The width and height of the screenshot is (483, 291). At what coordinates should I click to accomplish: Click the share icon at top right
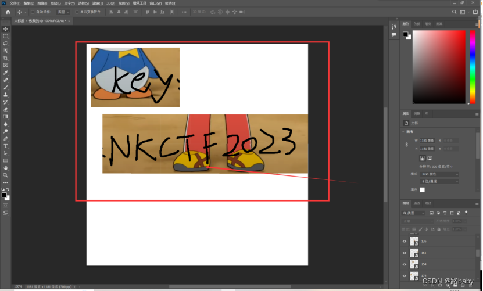(x=475, y=12)
